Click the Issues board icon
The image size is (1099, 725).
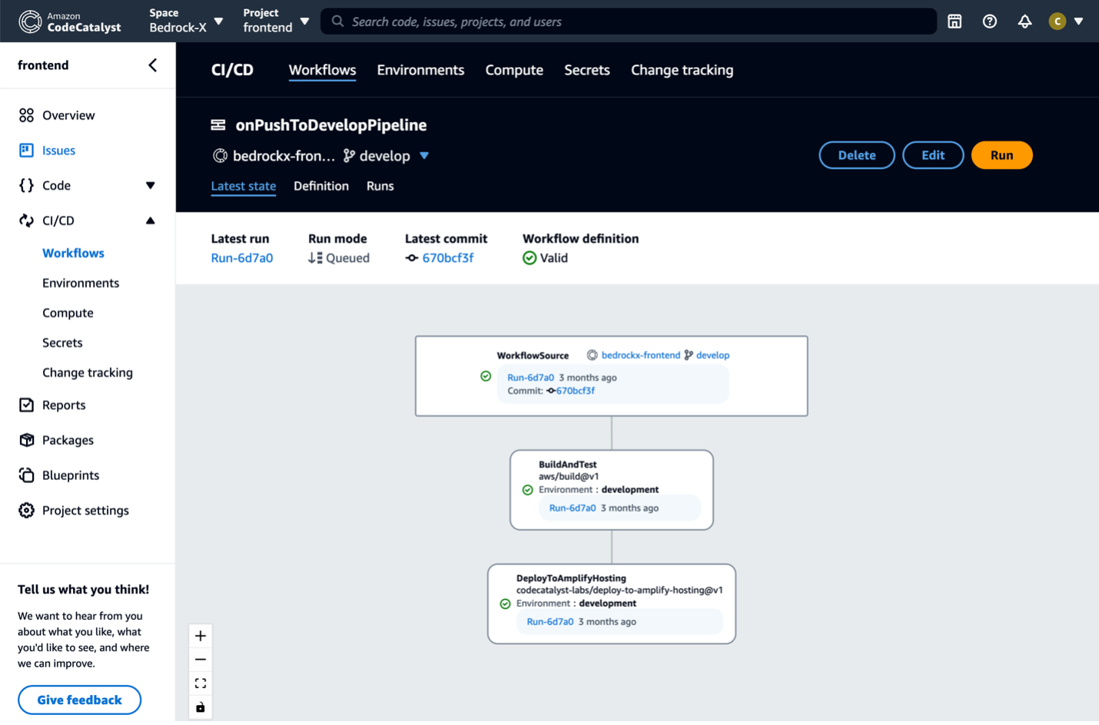click(26, 150)
